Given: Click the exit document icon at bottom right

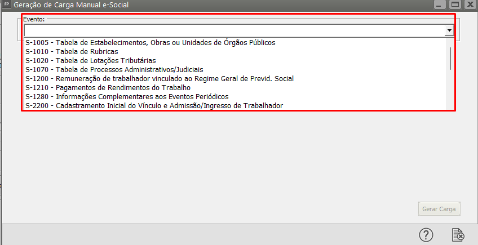Looking at the screenshot, I should (458, 235).
